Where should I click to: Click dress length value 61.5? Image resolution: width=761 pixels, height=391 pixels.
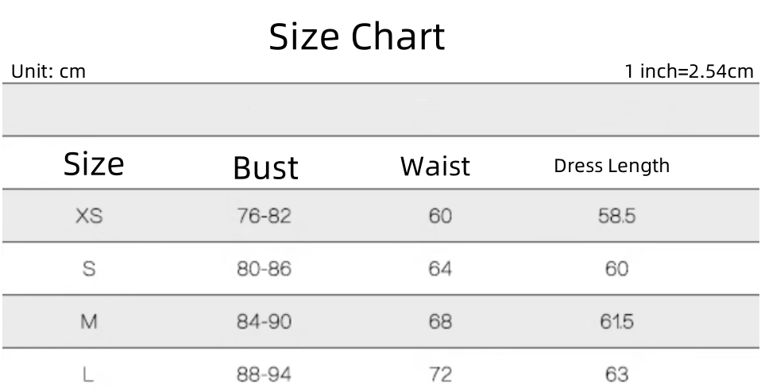pos(616,322)
